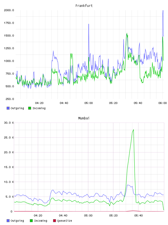The height and width of the screenshot is (225, 168).
Task: Click the 25.0 K y-axis label in Mumbai chart
Action: coord(9,138)
